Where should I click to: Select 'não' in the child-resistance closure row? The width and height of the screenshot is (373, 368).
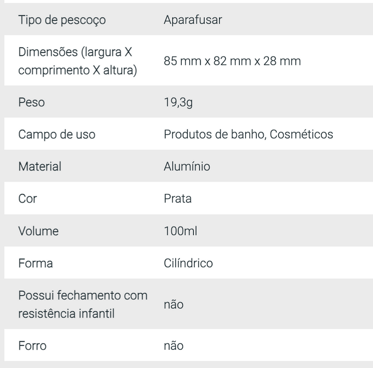pyautogui.click(x=174, y=304)
